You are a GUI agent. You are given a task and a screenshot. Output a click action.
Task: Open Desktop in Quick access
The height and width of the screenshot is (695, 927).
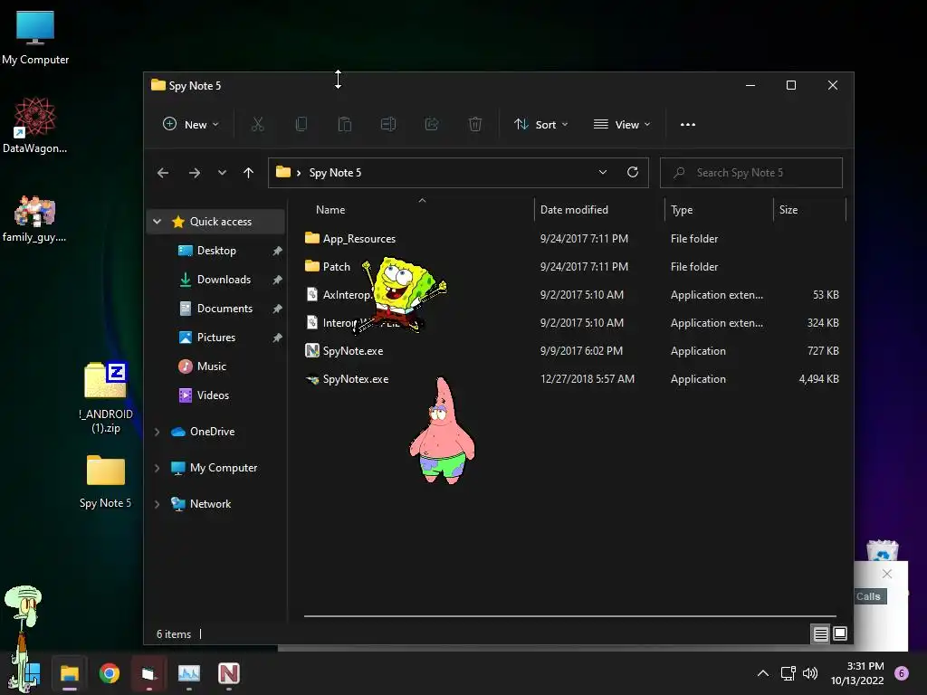coord(215,251)
